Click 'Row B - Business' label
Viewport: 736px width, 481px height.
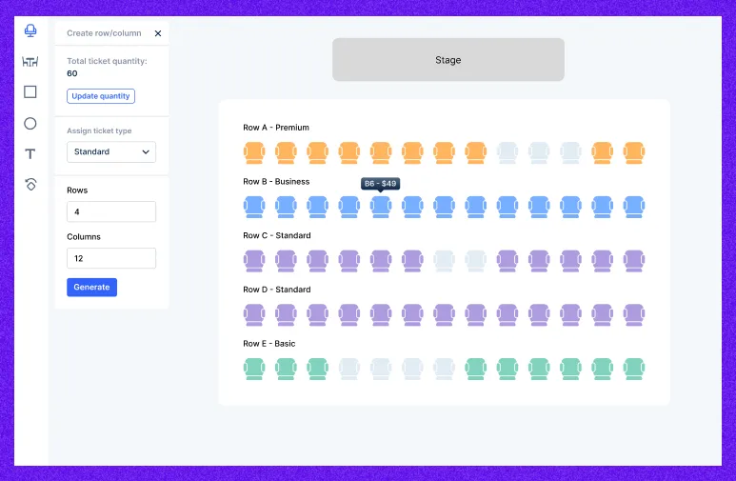276,182
